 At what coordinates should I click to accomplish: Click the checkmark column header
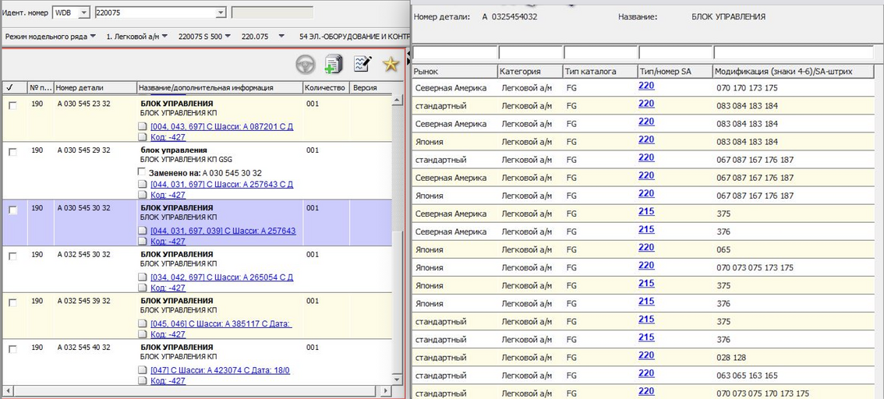point(13,88)
